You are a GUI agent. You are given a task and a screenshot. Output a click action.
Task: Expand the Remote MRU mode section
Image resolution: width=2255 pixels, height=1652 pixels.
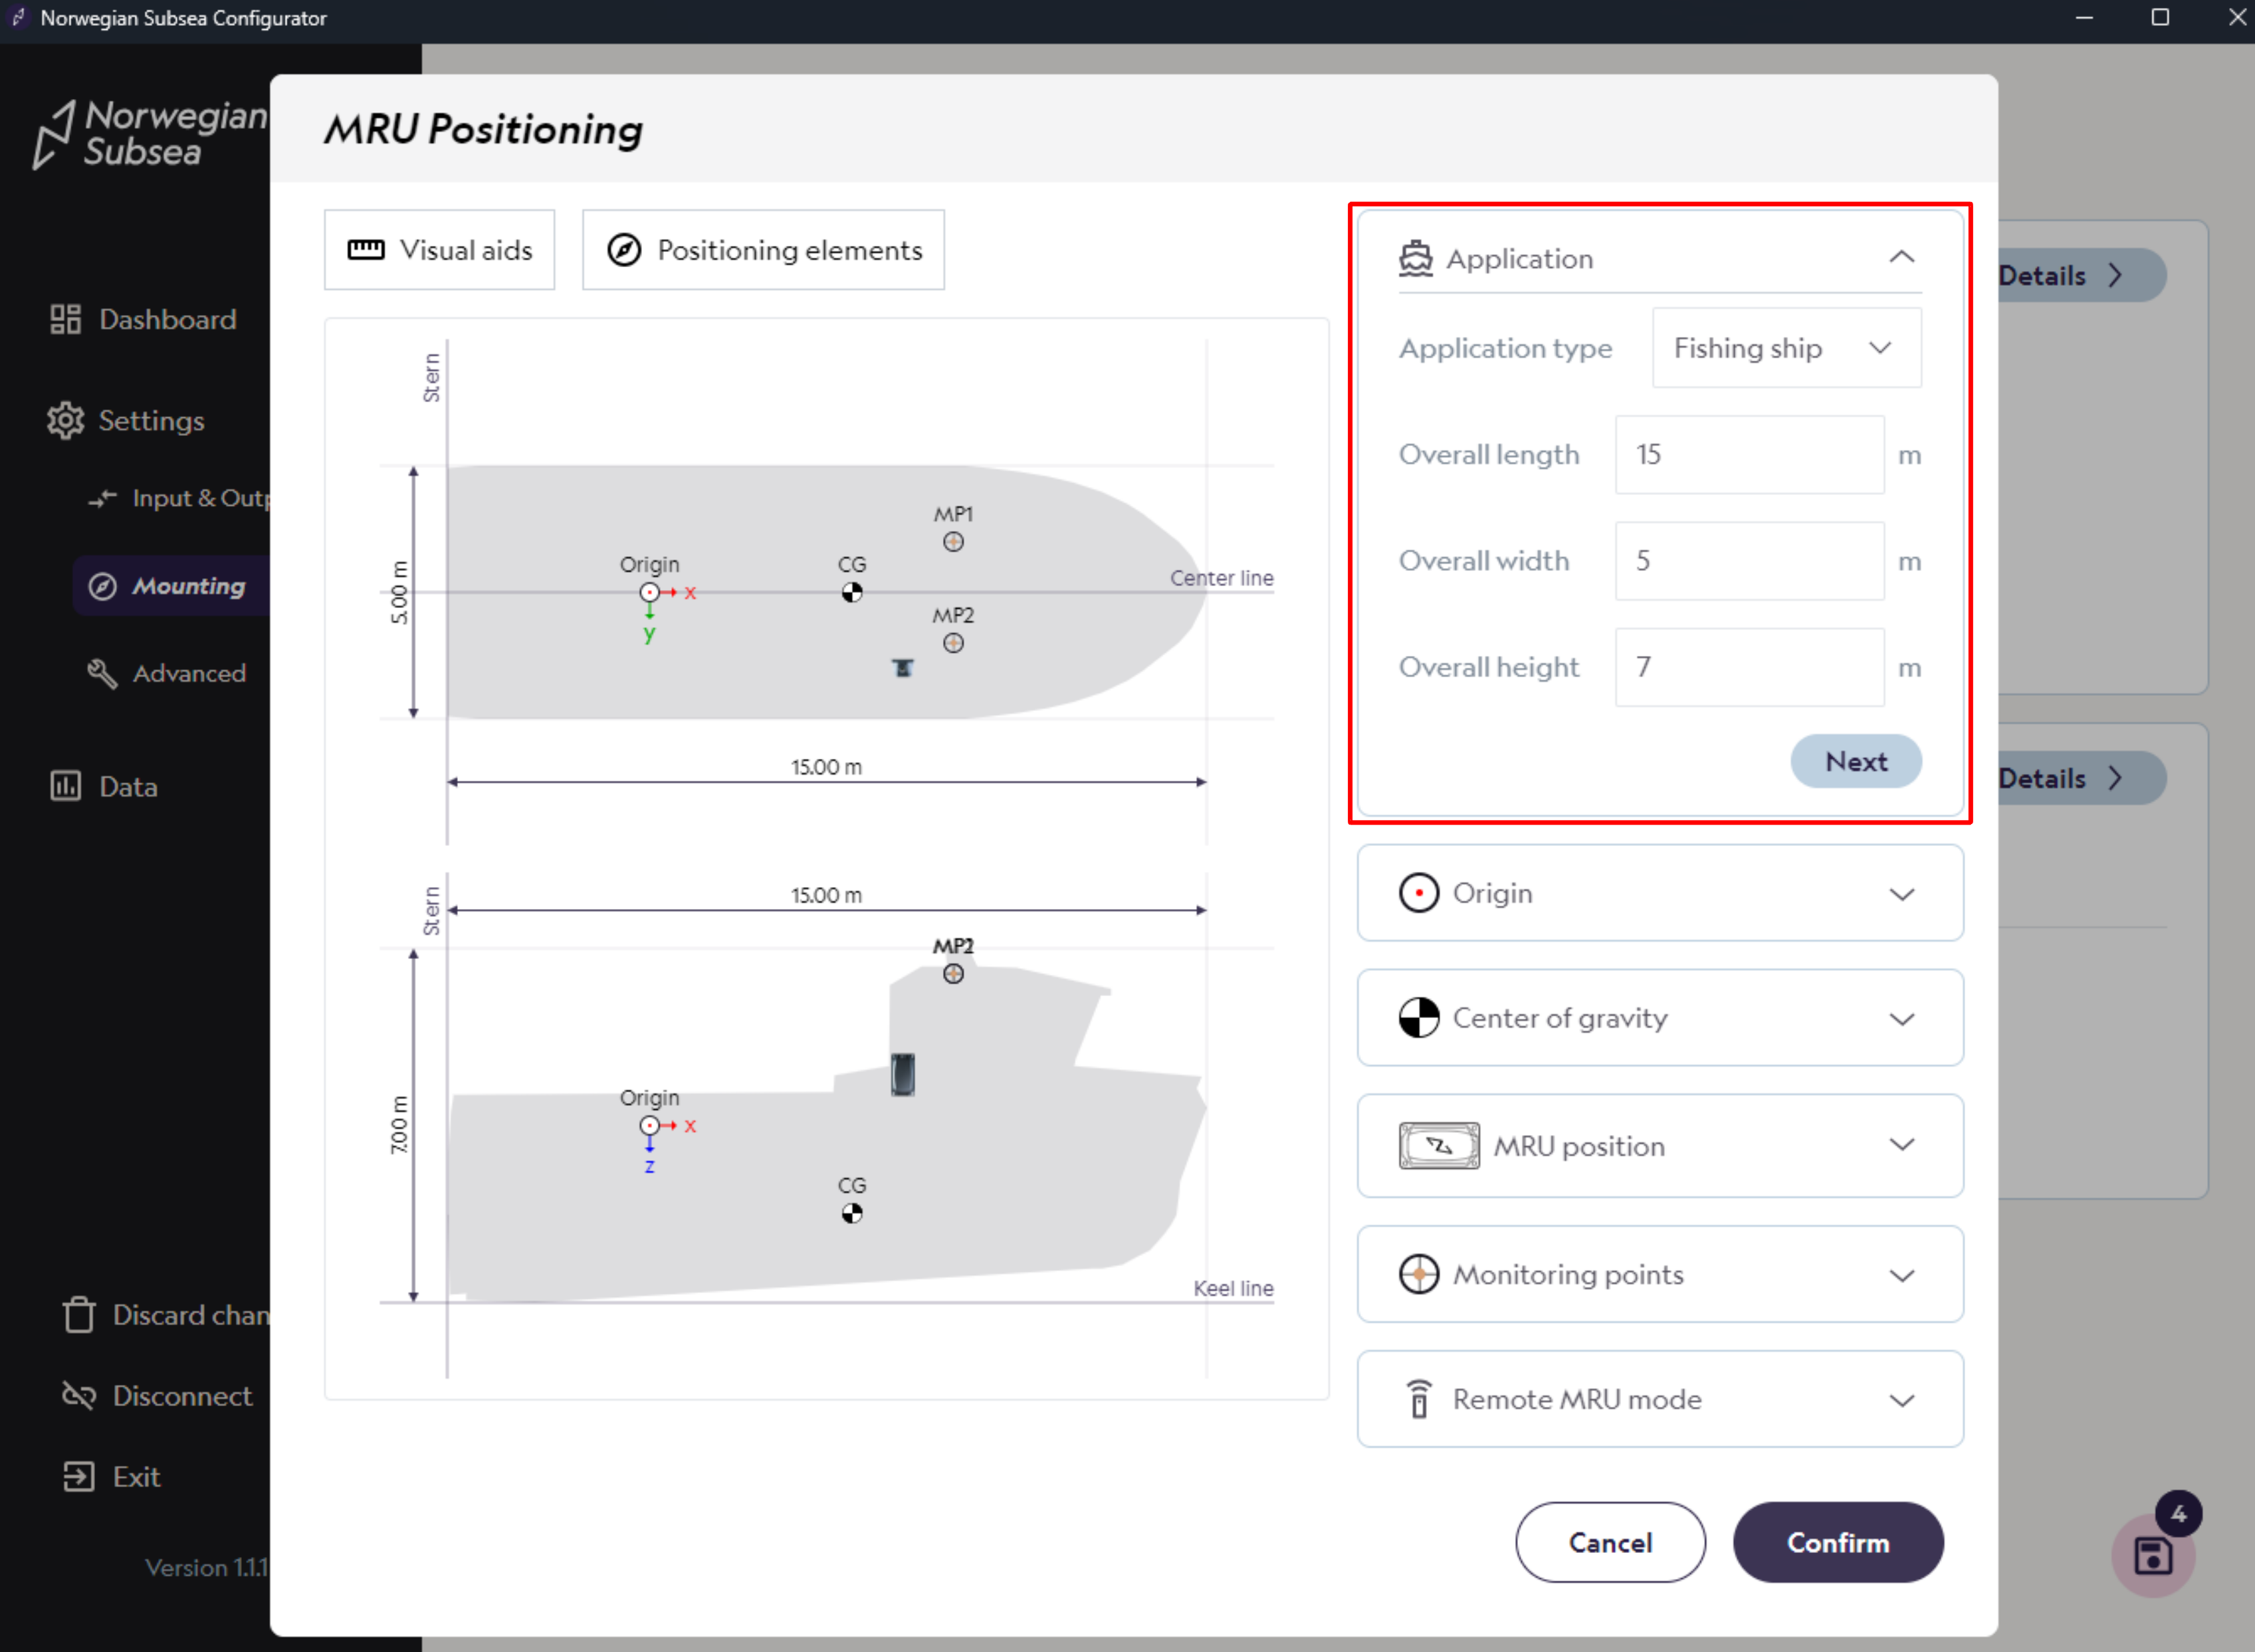click(1901, 1399)
